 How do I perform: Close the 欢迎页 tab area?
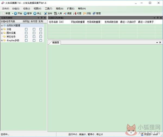tap(160, 42)
